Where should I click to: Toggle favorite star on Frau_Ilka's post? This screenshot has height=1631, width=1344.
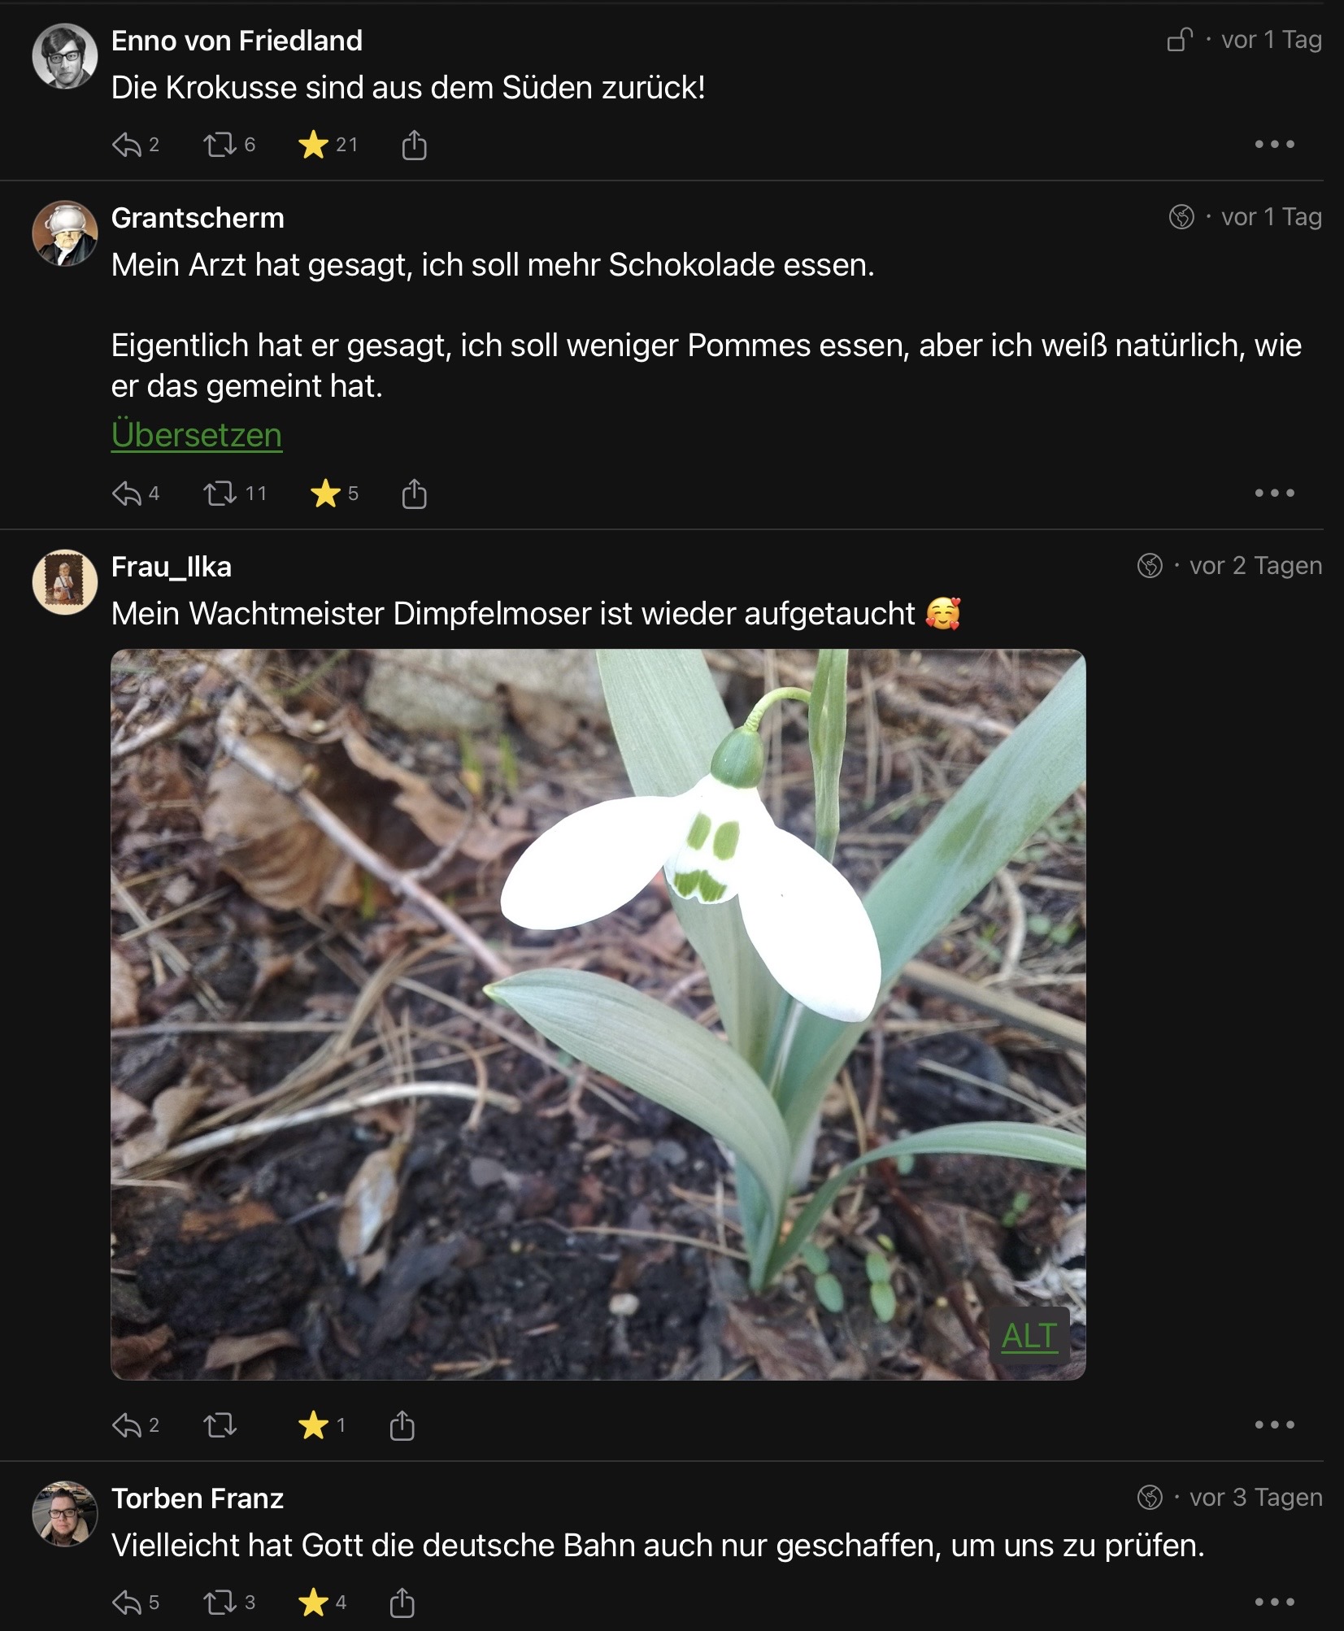tap(313, 1425)
